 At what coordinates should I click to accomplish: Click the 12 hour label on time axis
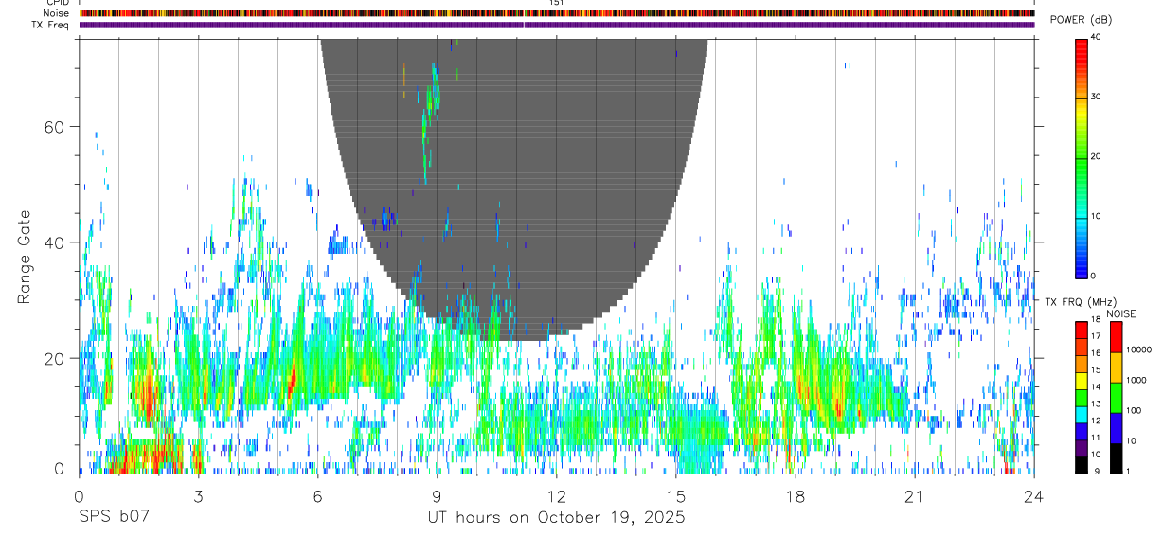556,495
